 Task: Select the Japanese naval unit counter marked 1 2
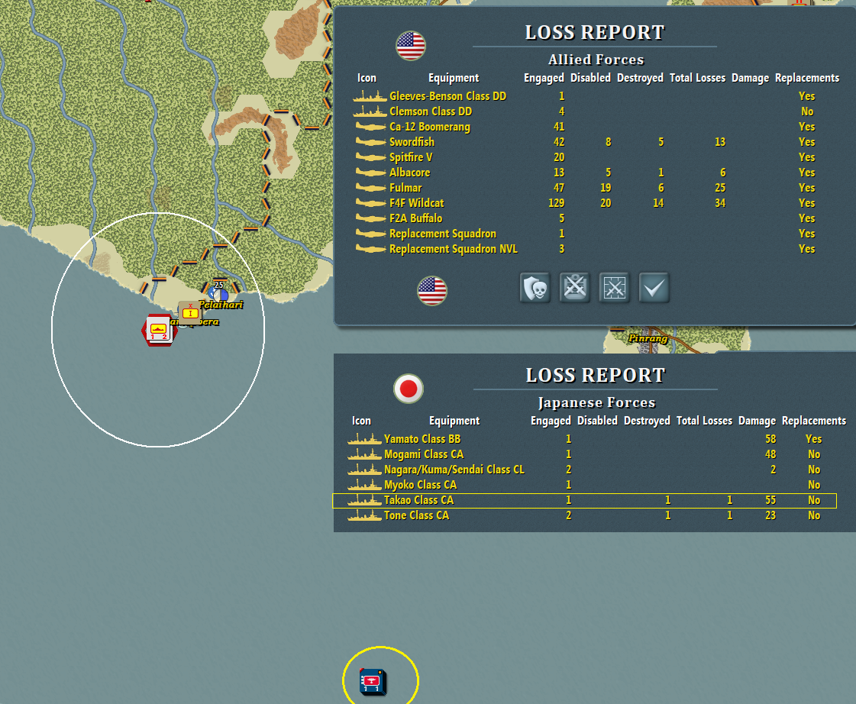158,330
